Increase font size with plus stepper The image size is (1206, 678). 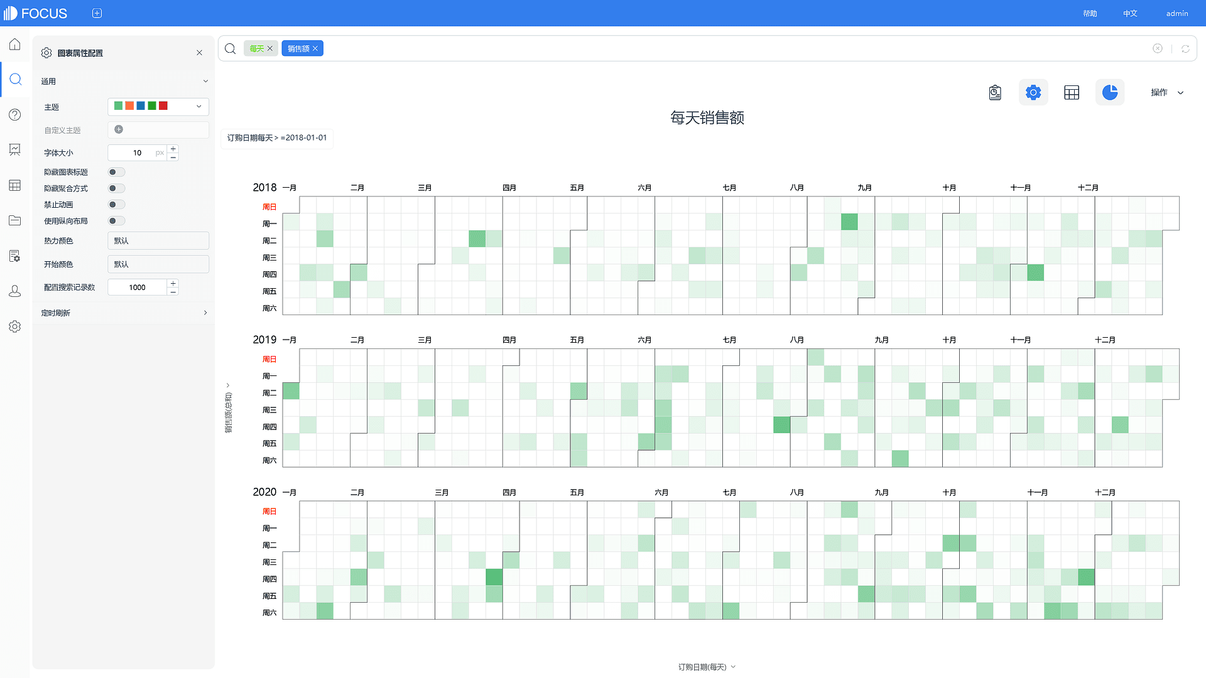pyautogui.click(x=173, y=149)
